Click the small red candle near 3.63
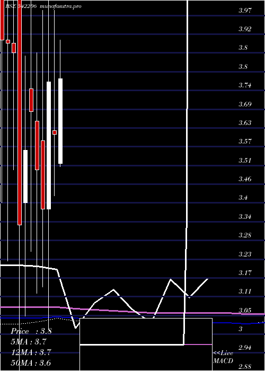Image resolution: width=265 pixels, height=371 pixels. click(55, 132)
